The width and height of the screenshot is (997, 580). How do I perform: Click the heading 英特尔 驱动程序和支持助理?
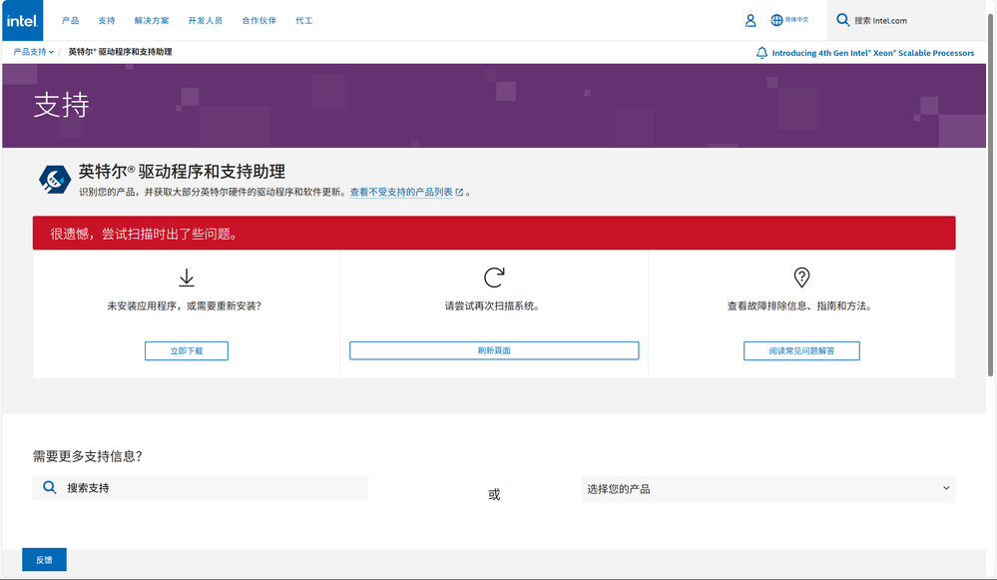[x=182, y=171]
